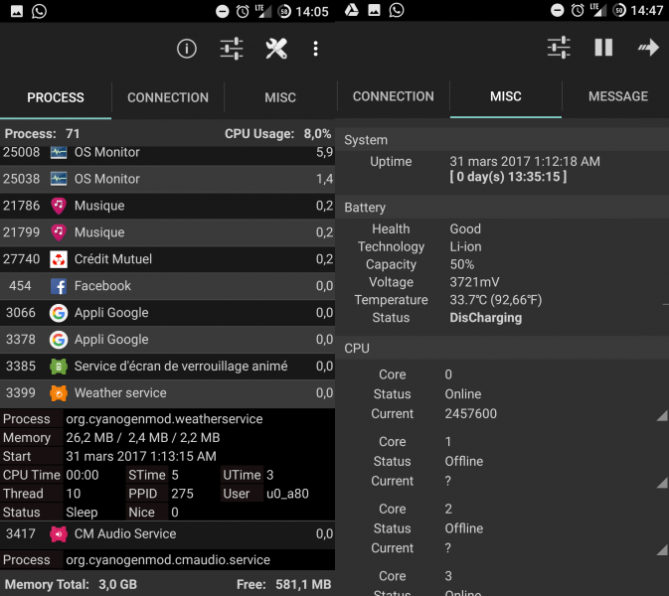Tap the forward arrow icon in right toolbar
The width and height of the screenshot is (669, 596).
pos(648,48)
